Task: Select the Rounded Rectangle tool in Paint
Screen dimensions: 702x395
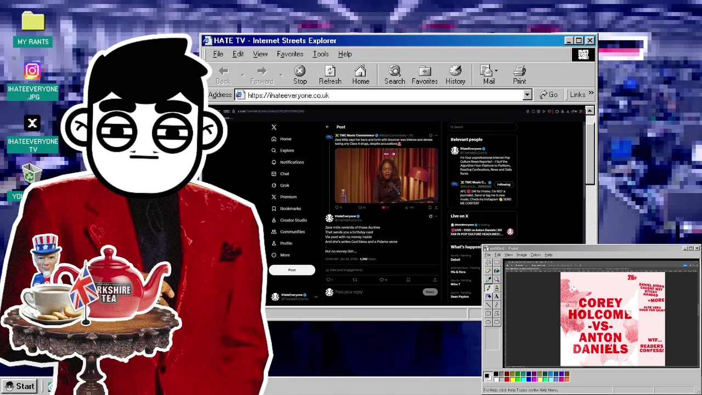Action: pyautogui.click(x=497, y=322)
